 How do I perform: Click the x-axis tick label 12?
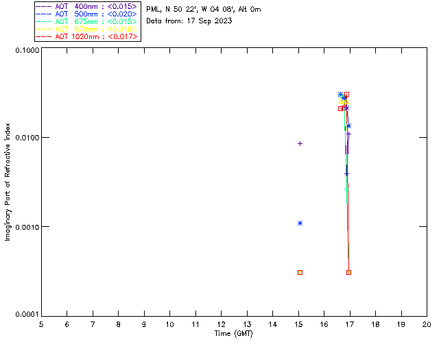pyautogui.click(x=221, y=324)
